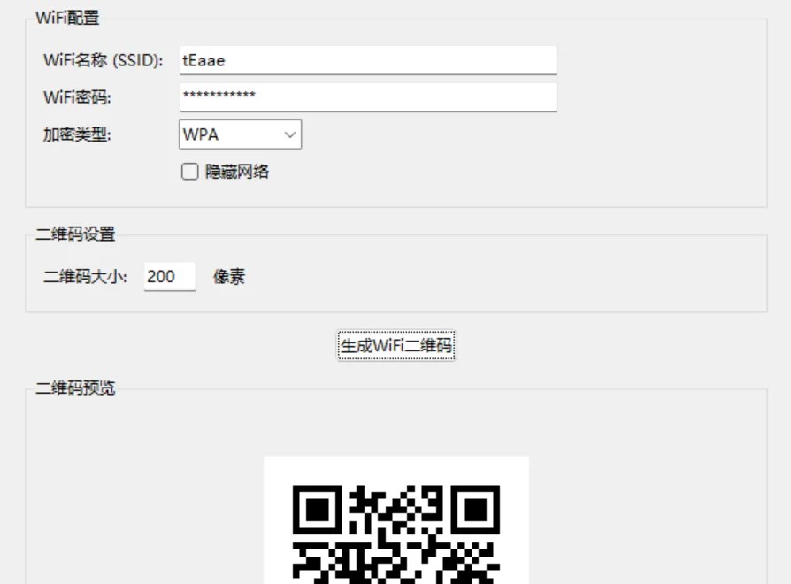Click the 二维码大小 label text
This screenshot has width=791, height=584.
tap(85, 276)
